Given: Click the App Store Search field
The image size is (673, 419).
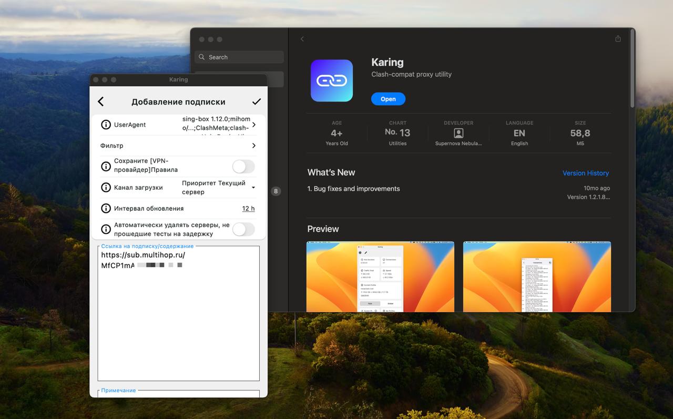Looking at the screenshot, I should 239,57.
